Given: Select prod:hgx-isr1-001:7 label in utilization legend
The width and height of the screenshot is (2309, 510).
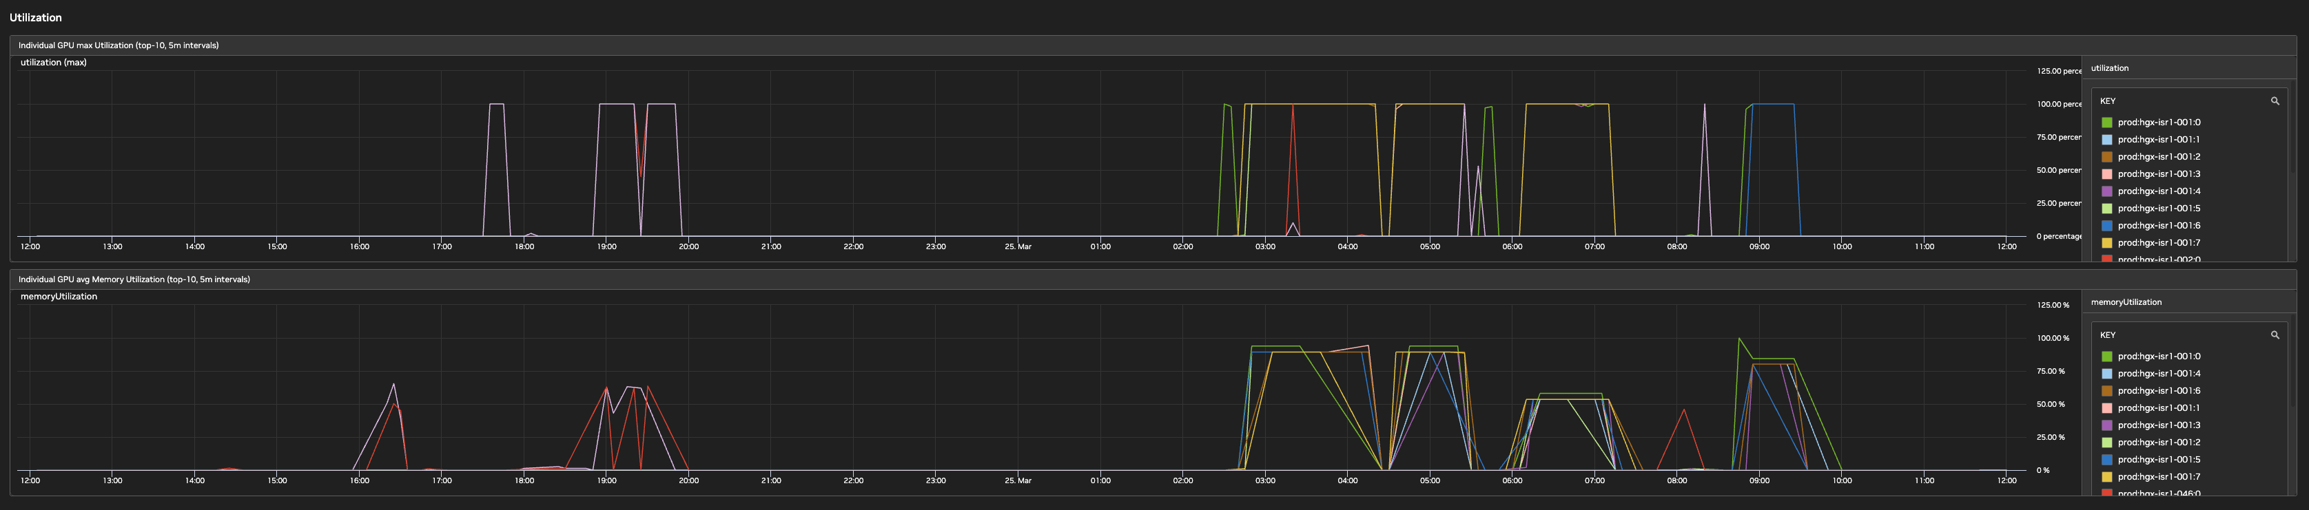Looking at the screenshot, I should (2158, 242).
